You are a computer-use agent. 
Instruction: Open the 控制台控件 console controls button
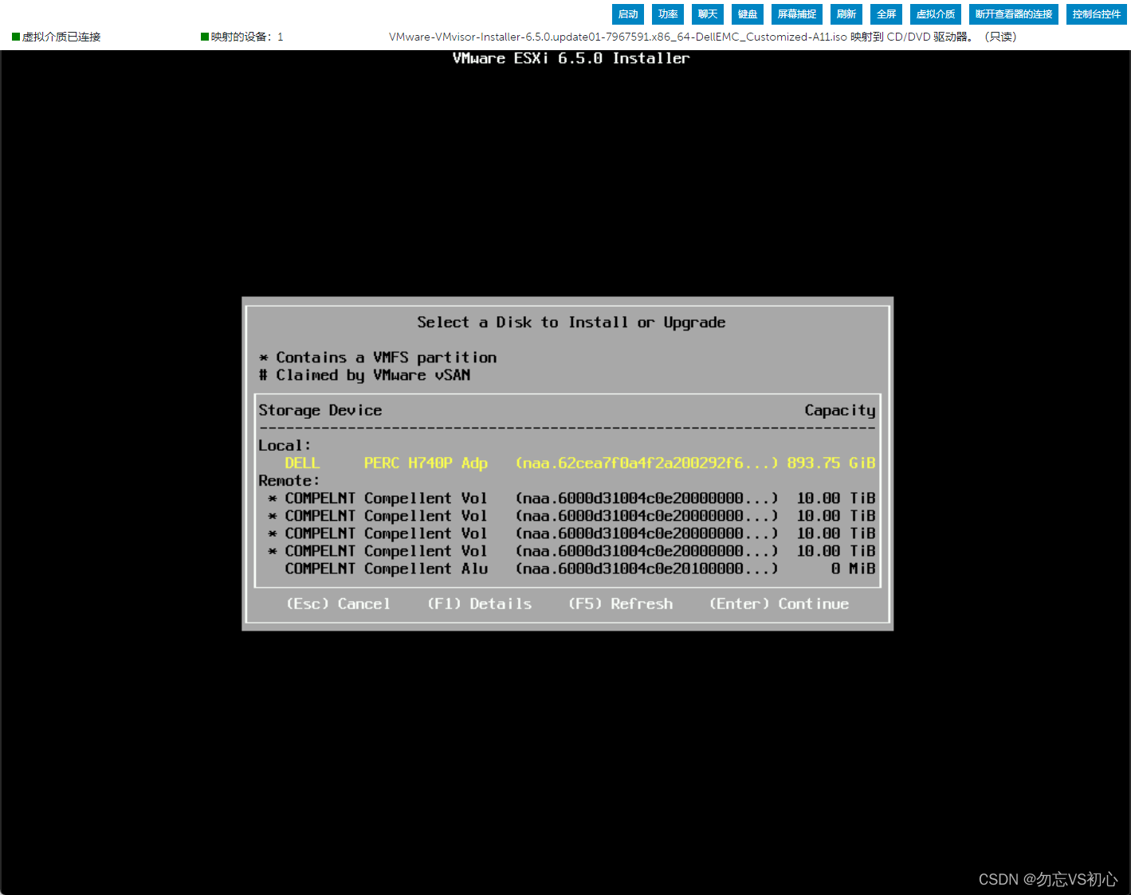pos(1097,14)
